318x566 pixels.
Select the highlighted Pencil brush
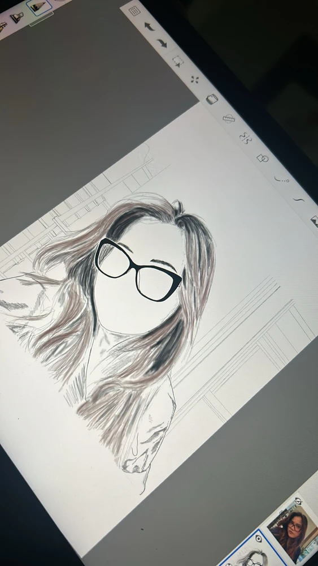[x=39, y=6]
